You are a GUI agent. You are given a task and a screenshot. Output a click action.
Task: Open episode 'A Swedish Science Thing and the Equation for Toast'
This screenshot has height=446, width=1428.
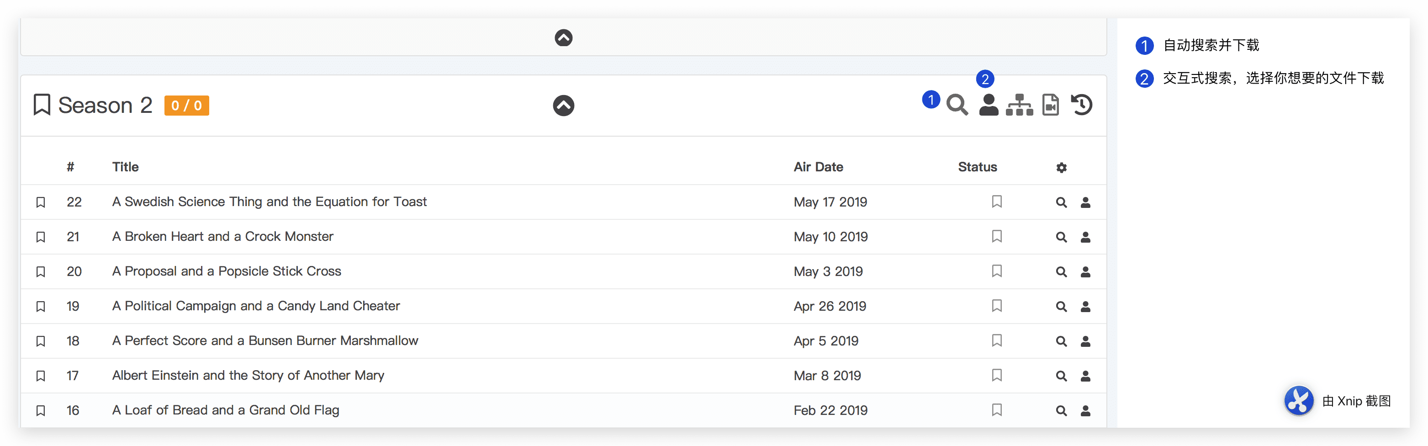click(270, 202)
